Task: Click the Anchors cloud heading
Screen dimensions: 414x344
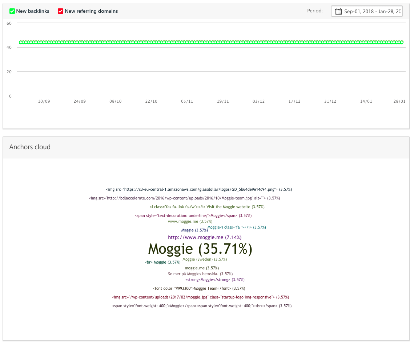Action: (x=30, y=147)
